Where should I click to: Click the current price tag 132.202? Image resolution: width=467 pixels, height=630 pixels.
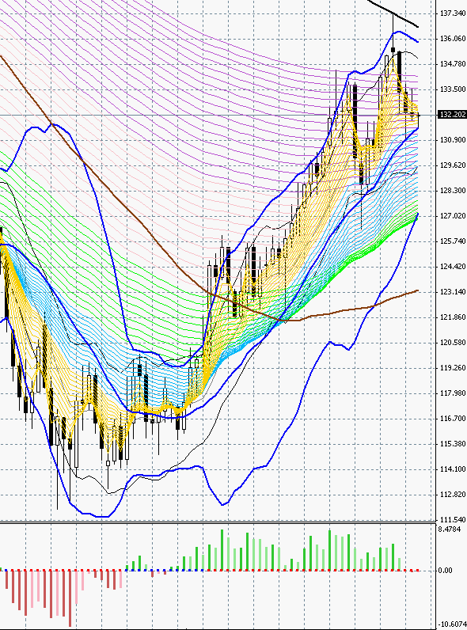click(x=452, y=115)
